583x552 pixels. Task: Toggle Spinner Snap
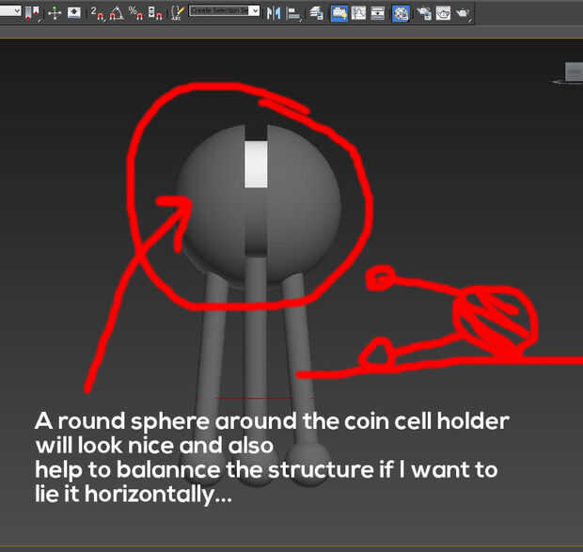click(155, 13)
